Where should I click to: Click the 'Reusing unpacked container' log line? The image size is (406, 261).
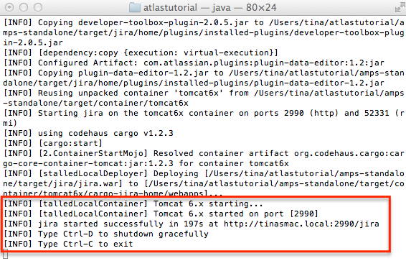[x=204, y=98]
